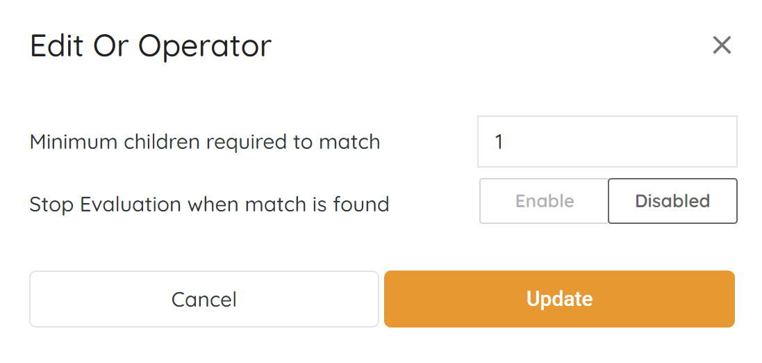Click the X icon in the dialog header

point(722,46)
